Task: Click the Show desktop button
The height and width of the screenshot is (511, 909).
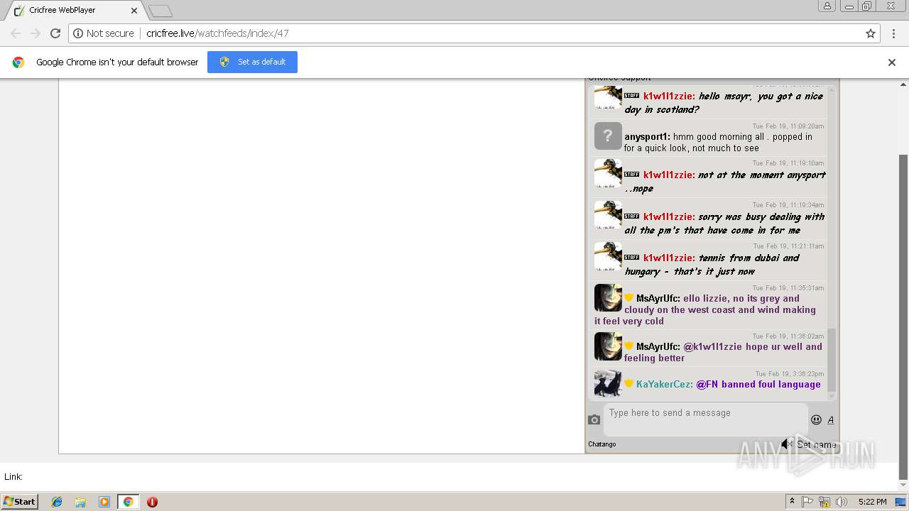Action: click(x=901, y=502)
